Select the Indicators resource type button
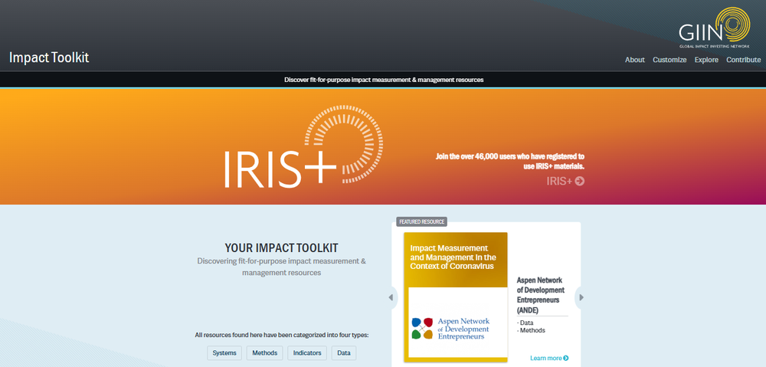Screen dimensions: 766x367 pos(307,353)
